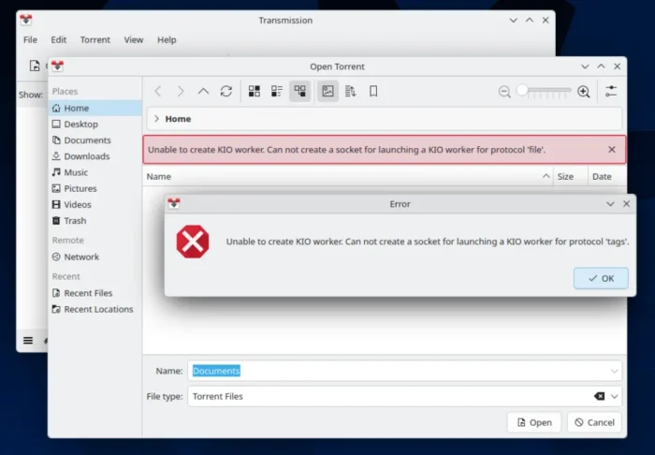Open file dialog options settings icon
Image resolution: width=655 pixels, height=455 pixels.
point(611,91)
